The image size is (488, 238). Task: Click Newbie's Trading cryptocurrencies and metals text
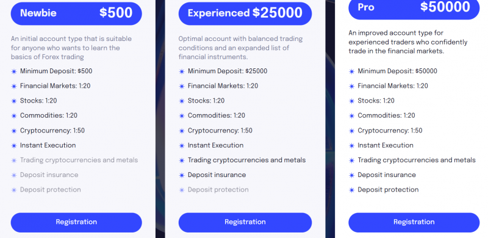(x=79, y=160)
